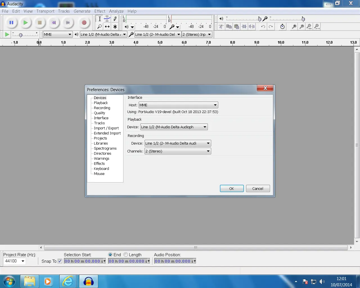Expand the Recording Device dropdown in Preferences
This screenshot has height=288, width=360.
[178, 143]
